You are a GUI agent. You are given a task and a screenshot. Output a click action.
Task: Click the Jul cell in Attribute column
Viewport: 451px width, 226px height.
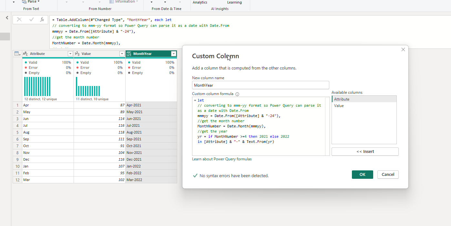coord(48,125)
